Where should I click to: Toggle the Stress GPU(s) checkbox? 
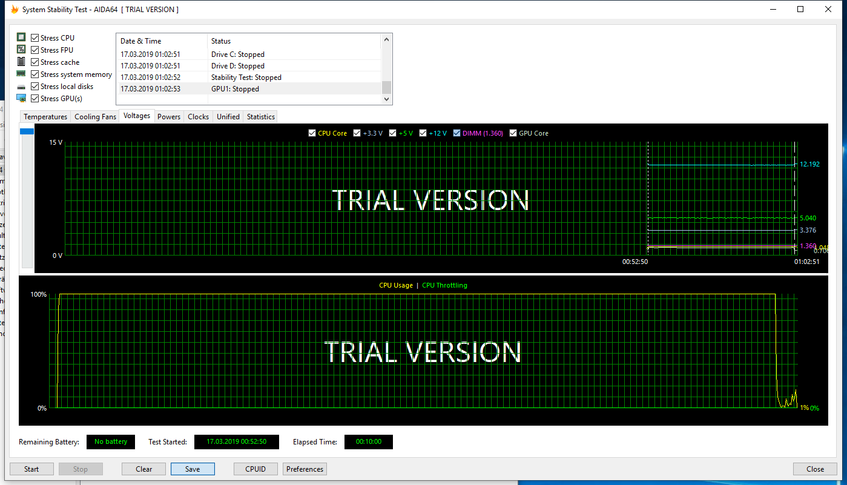click(x=35, y=98)
